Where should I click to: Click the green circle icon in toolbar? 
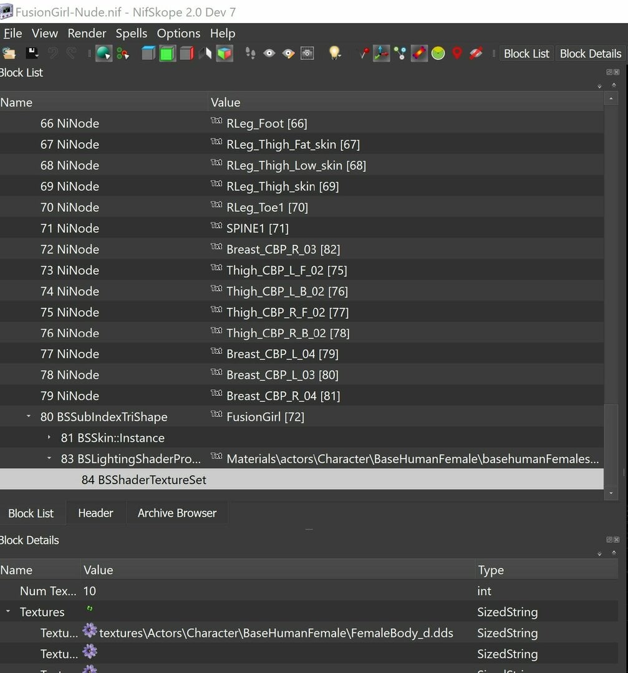[438, 53]
